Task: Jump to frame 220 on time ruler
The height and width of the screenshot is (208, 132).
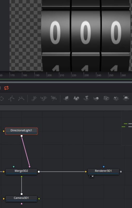Action: point(74,75)
